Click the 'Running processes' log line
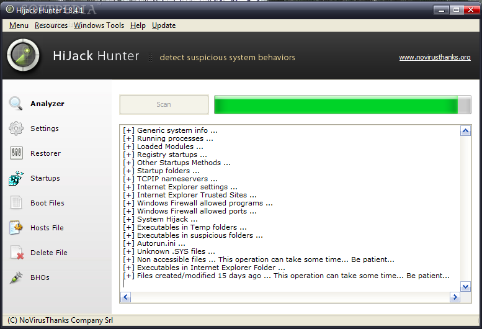 point(168,138)
